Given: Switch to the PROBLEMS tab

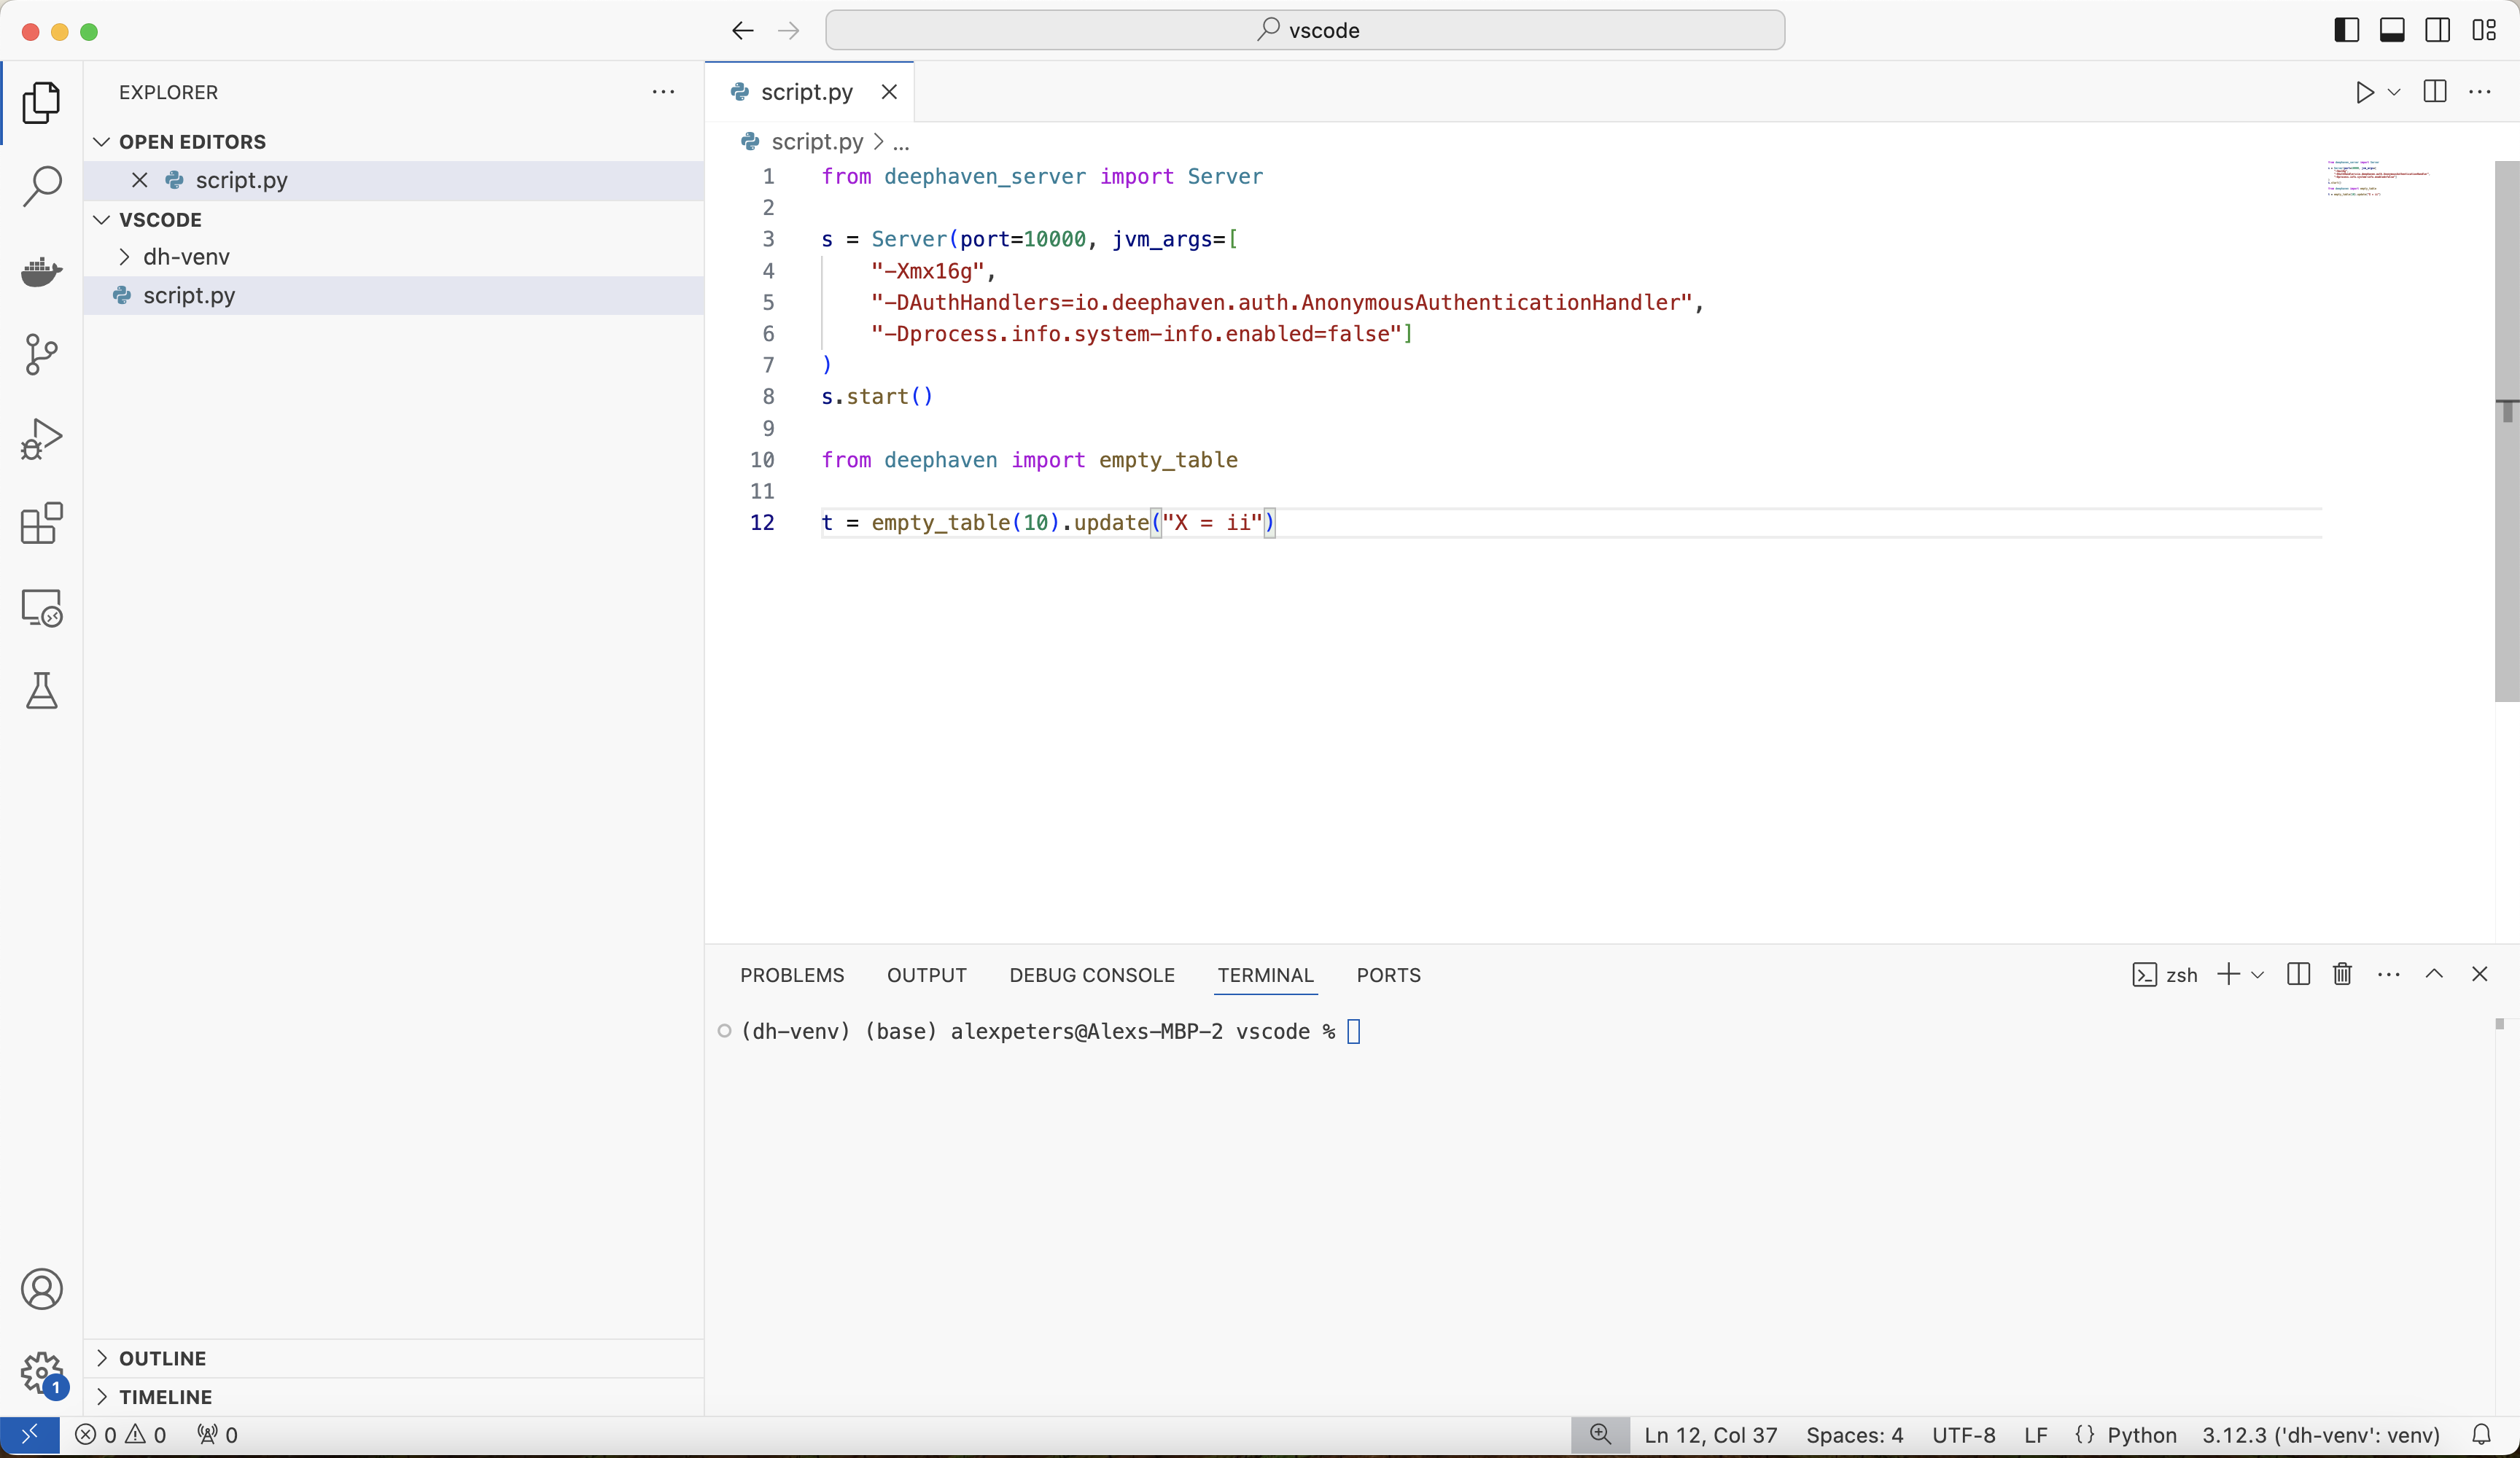Looking at the screenshot, I should pyautogui.click(x=792, y=975).
